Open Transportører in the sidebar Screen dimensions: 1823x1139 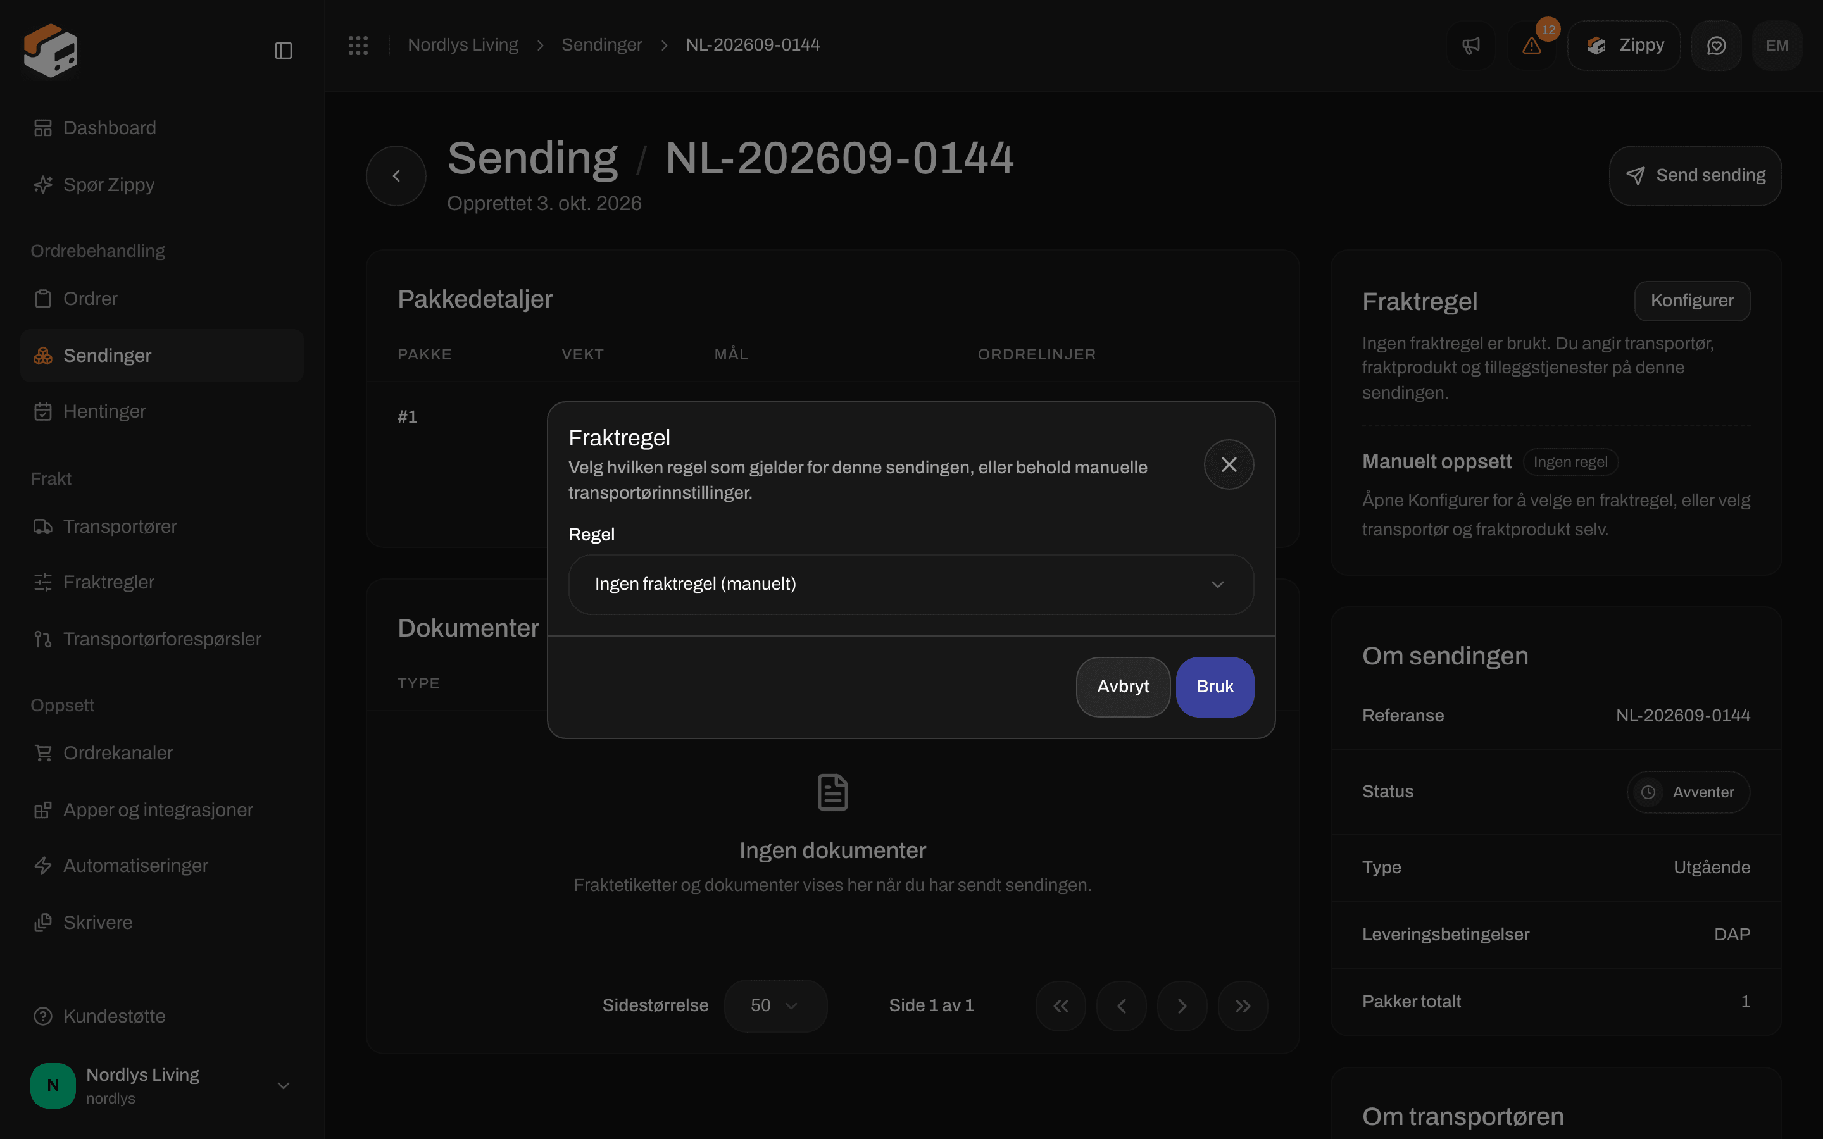pyautogui.click(x=162, y=526)
